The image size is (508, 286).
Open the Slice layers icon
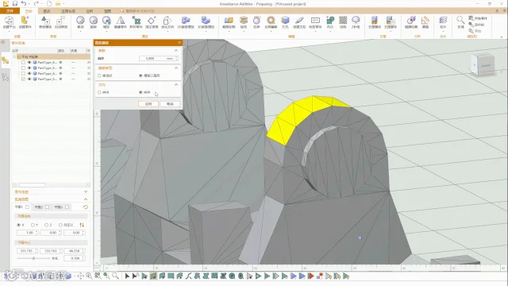443,22
